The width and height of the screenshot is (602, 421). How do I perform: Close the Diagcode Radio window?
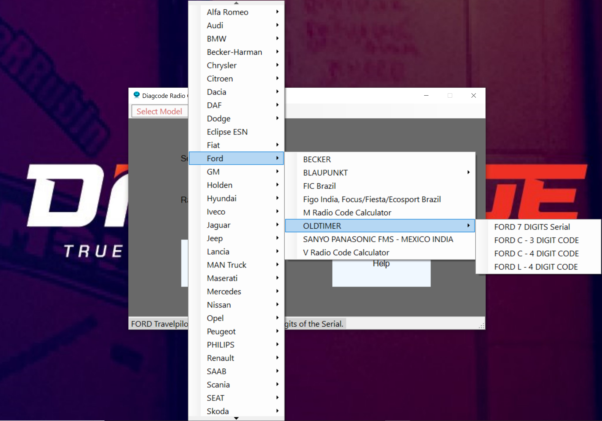coord(474,95)
